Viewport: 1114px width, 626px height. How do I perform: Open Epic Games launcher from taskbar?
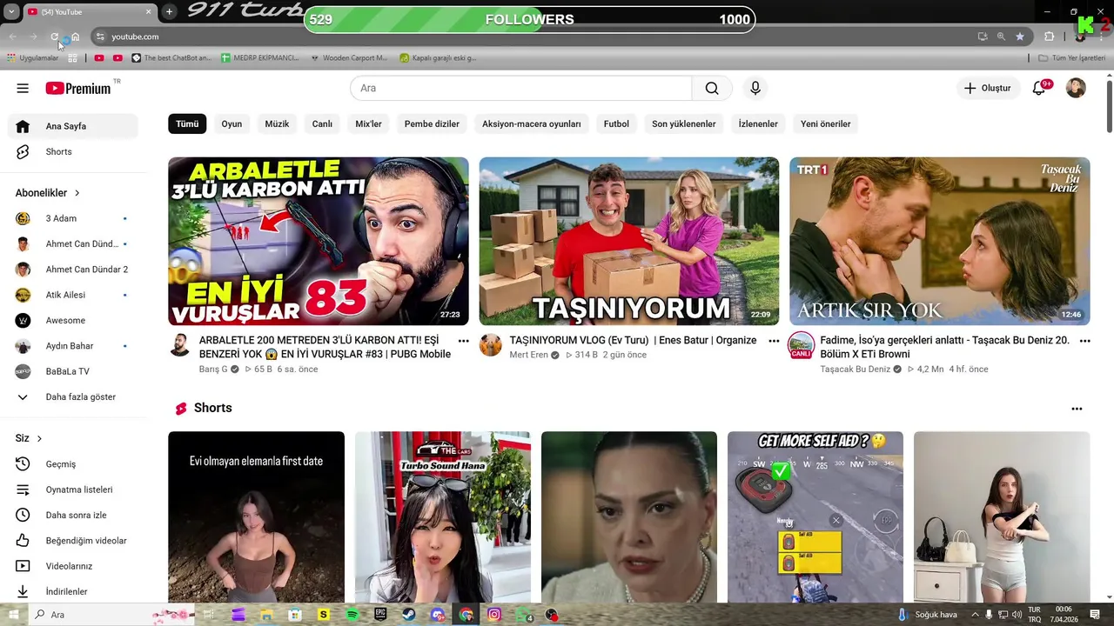pyautogui.click(x=380, y=615)
